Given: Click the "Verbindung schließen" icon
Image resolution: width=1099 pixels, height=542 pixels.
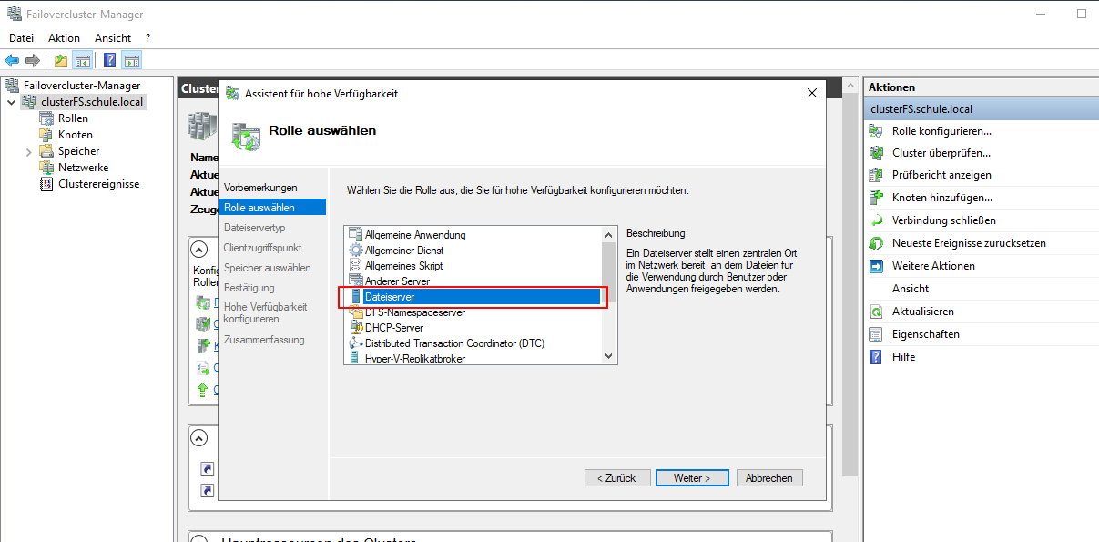Looking at the screenshot, I should [x=877, y=220].
